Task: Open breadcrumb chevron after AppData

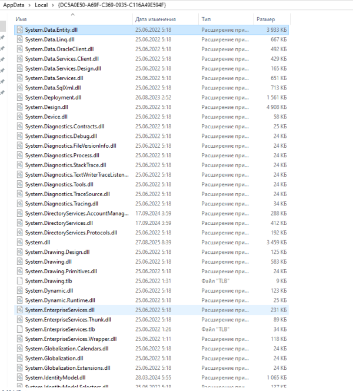Action: (29, 5)
